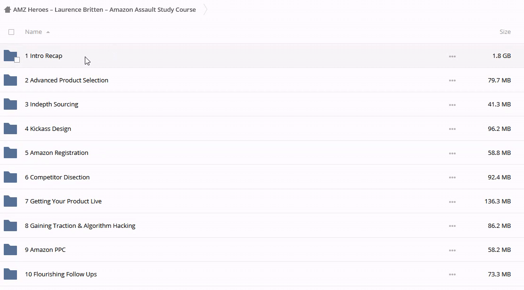Click the home icon in the breadcrumb
The image size is (524, 290).
tap(7, 9)
